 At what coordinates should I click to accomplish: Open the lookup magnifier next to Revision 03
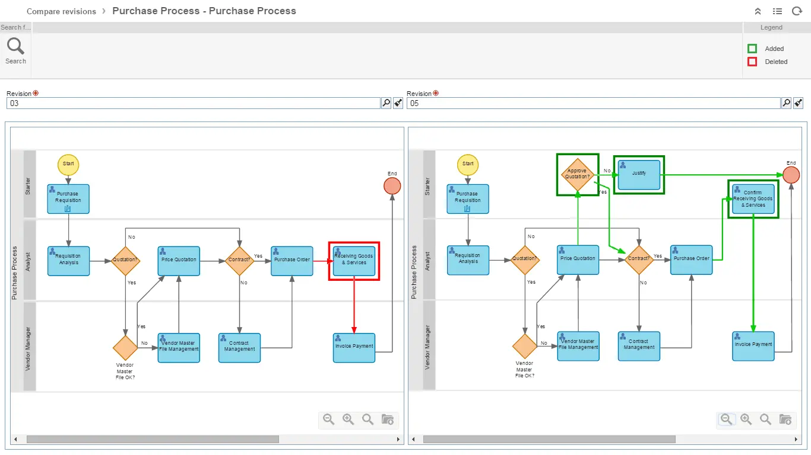point(385,102)
